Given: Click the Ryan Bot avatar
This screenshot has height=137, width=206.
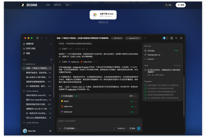Looking at the screenshot, I should tap(25, 131).
